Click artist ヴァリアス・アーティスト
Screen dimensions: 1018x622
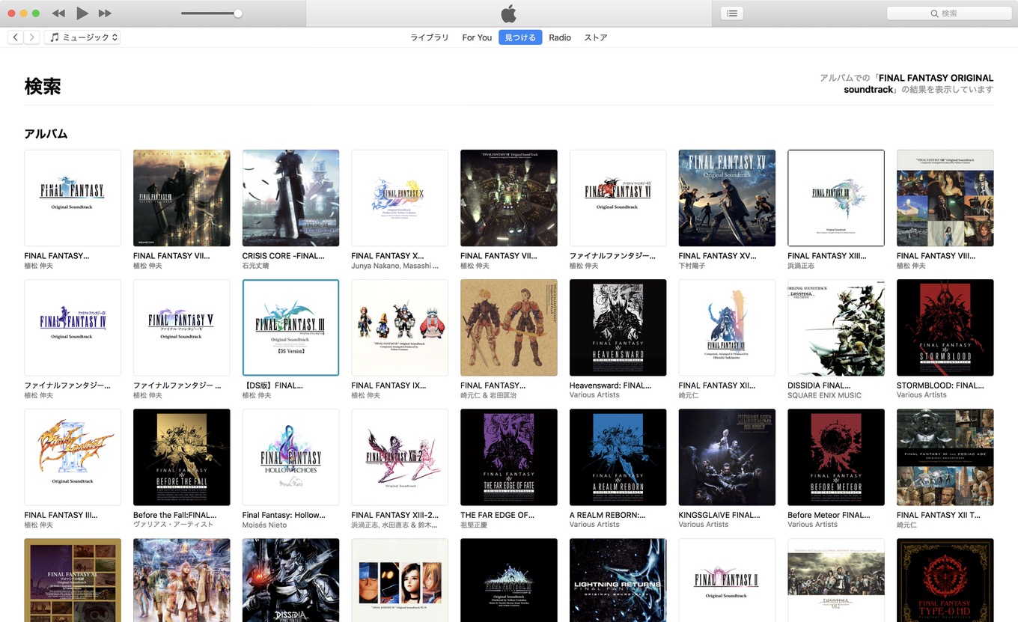pos(174,525)
